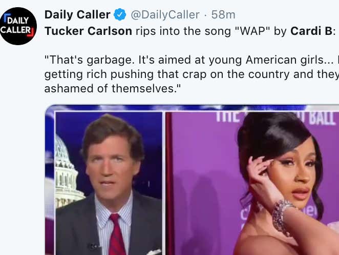The width and height of the screenshot is (339, 255).
Task: Click the Capitol dome in the video
Action: [x=67, y=171]
